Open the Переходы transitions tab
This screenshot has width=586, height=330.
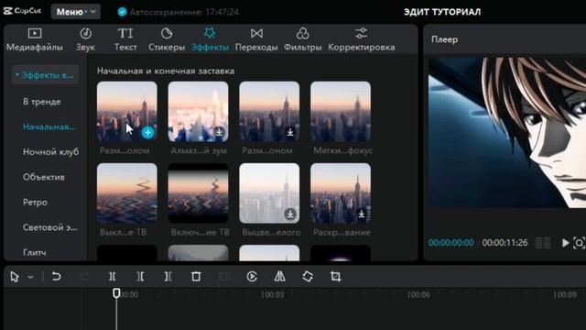click(x=256, y=39)
